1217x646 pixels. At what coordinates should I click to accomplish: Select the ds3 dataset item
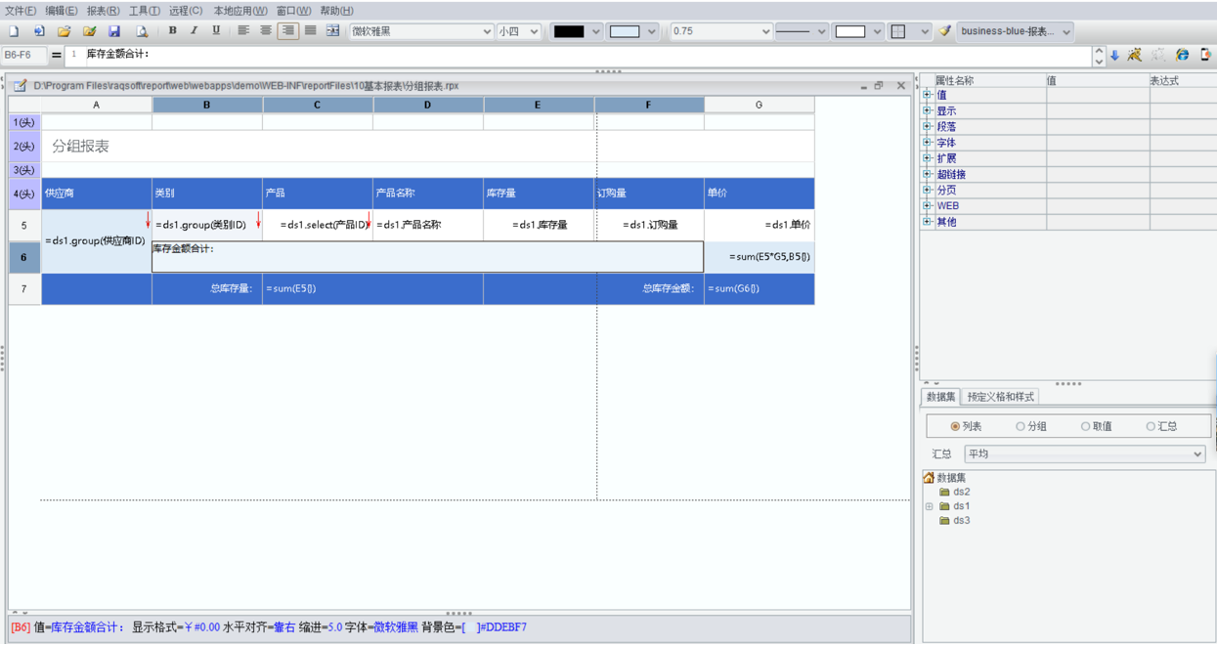(961, 521)
